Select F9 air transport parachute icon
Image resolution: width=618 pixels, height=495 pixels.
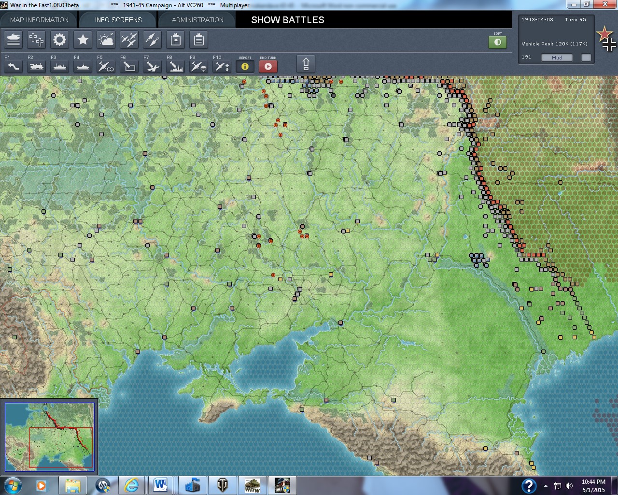tap(199, 66)
